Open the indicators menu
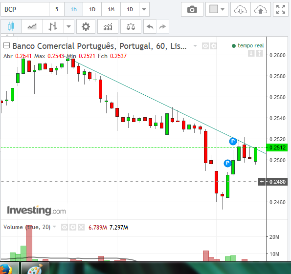Screen dimensions: 291x274 pyautogui.click(x=108, y=26)
